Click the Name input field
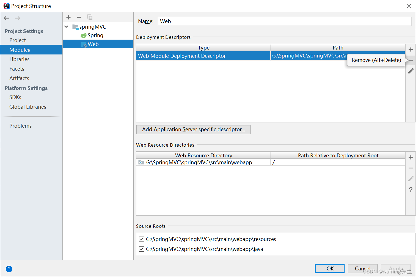The height and width of the screenshot is (277, 416). (x=285, y=21)
